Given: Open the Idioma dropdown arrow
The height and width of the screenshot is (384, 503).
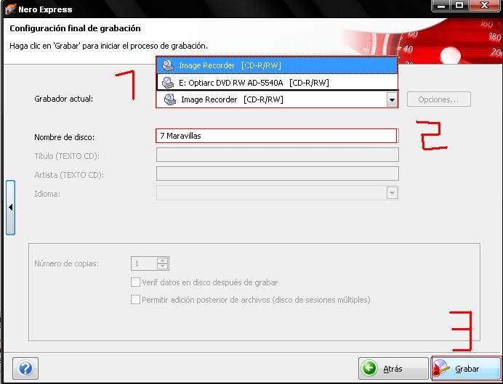Looking at the screenshot, I should [392, 193].
